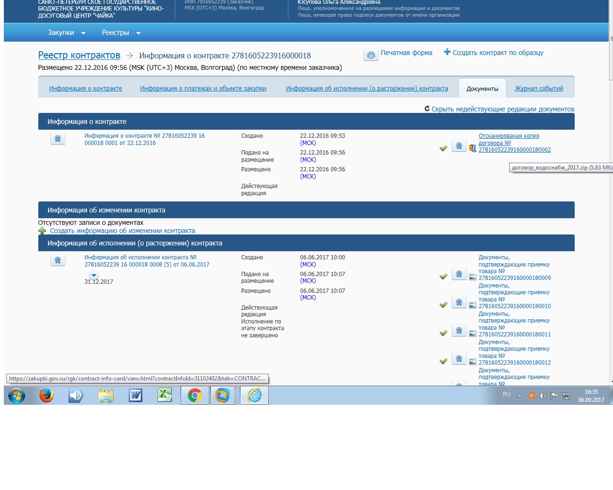Click image file icon for document ending 180009
The width and height of the screenshot is (613, 490).
tap(472, 277)
